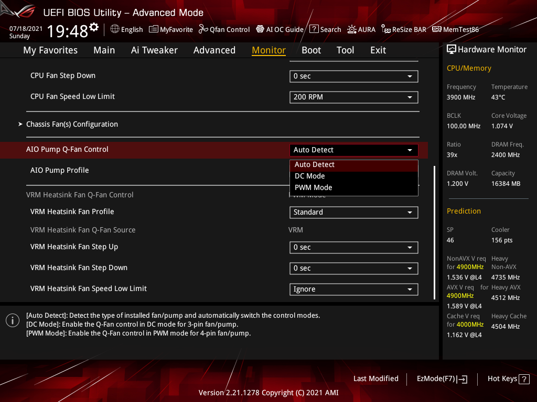Switch to the Boot tab
Screen dimensions: 537x402
(311, 50)
